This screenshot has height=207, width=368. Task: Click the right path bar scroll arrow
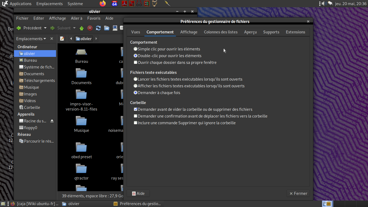(x=96, y=39)
